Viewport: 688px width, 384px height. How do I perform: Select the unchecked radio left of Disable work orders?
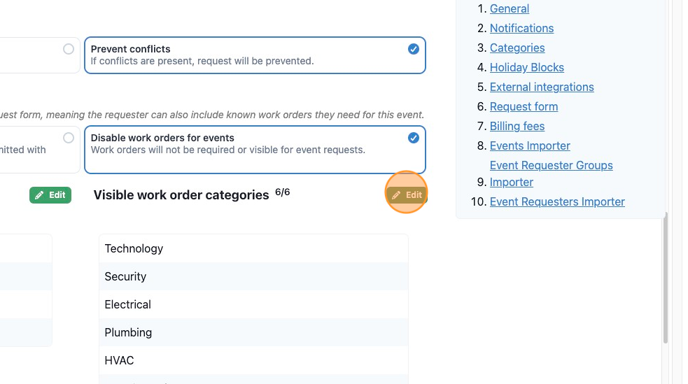click(69, 138)
